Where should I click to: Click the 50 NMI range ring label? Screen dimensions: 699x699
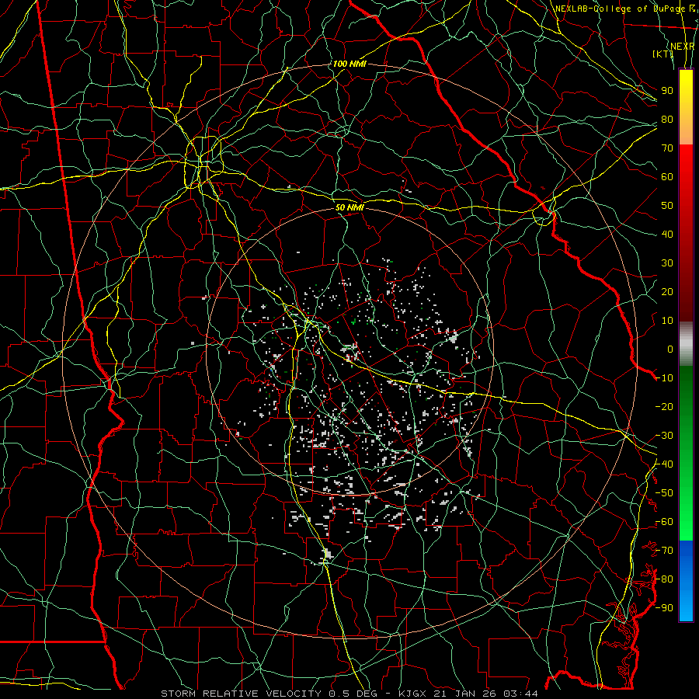(x=349, y=207)
